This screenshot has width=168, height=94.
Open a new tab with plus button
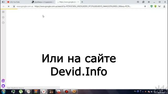(x=82, y=2)
